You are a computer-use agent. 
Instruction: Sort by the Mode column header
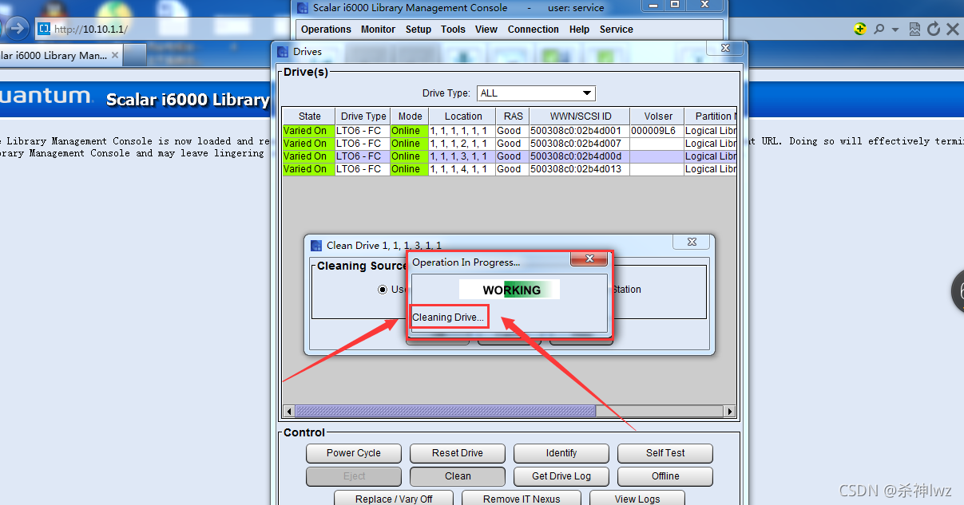[410, 116]
